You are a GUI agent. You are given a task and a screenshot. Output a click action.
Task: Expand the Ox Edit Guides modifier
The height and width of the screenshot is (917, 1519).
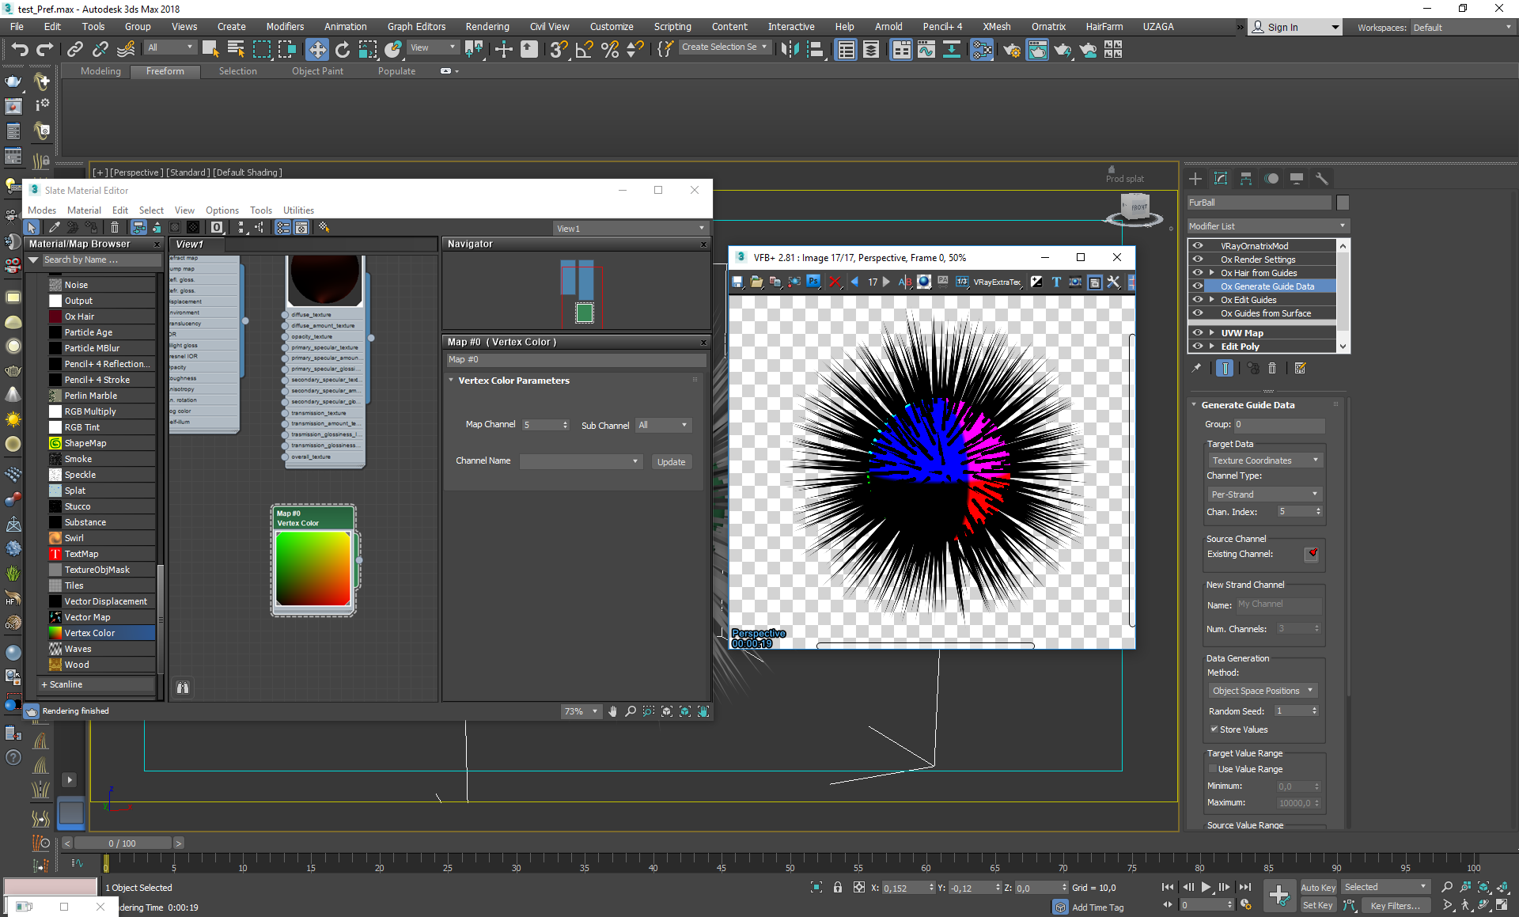click(1211, 300)
